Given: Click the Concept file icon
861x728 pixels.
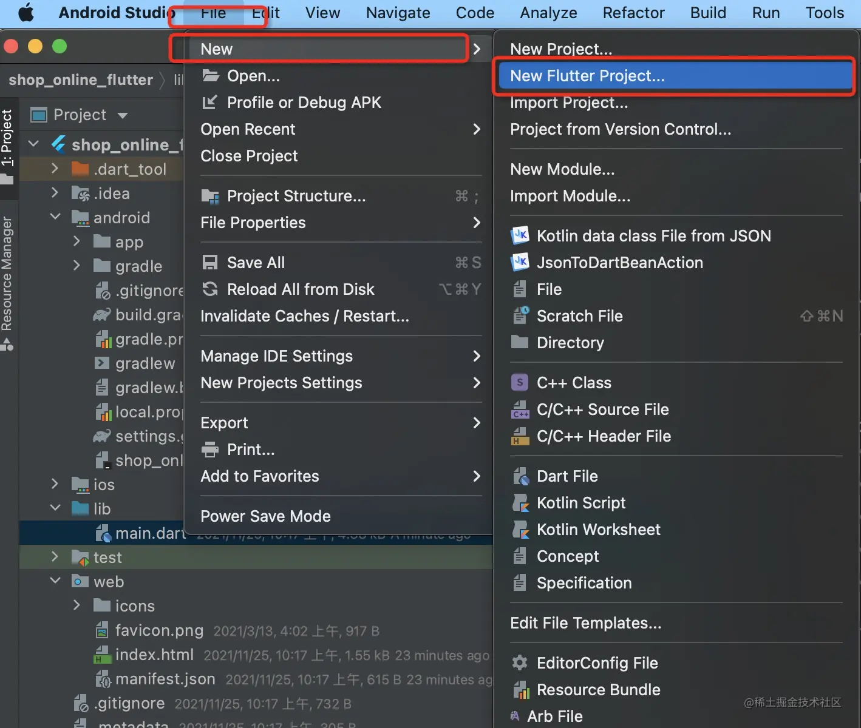Looking at the screenshot, I should [x=520, y=556].
